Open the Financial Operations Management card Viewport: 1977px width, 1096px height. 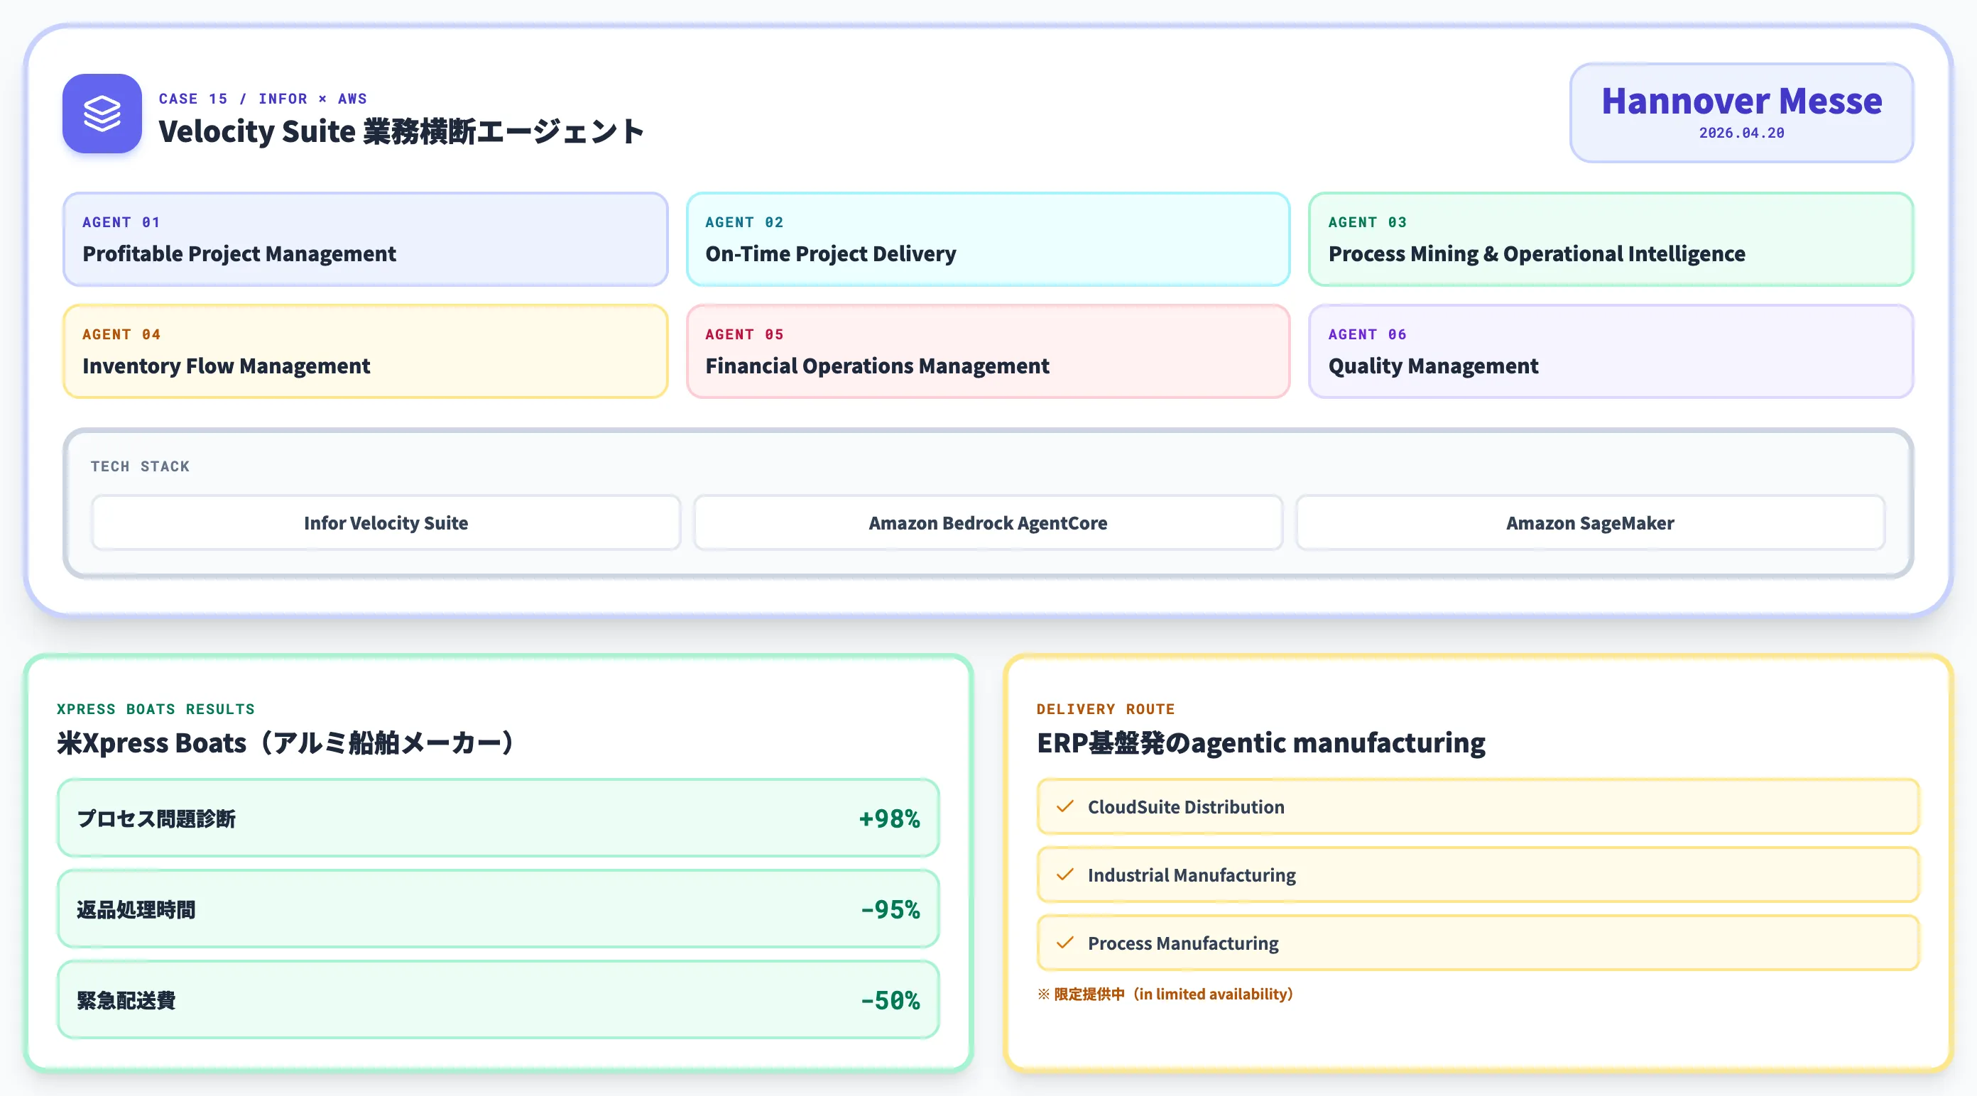point(988,351)
